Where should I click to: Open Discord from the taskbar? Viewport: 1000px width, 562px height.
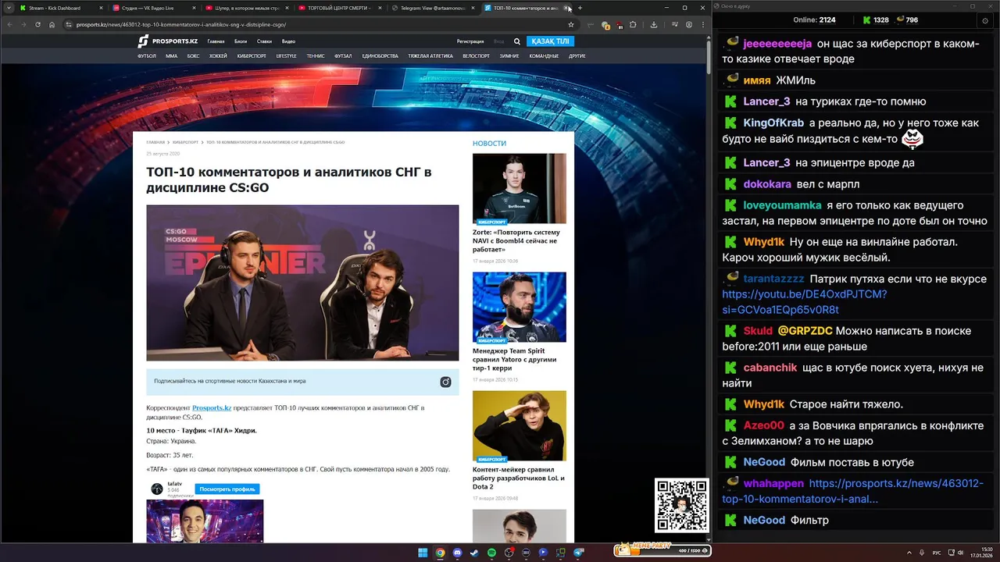pos(457,553)
